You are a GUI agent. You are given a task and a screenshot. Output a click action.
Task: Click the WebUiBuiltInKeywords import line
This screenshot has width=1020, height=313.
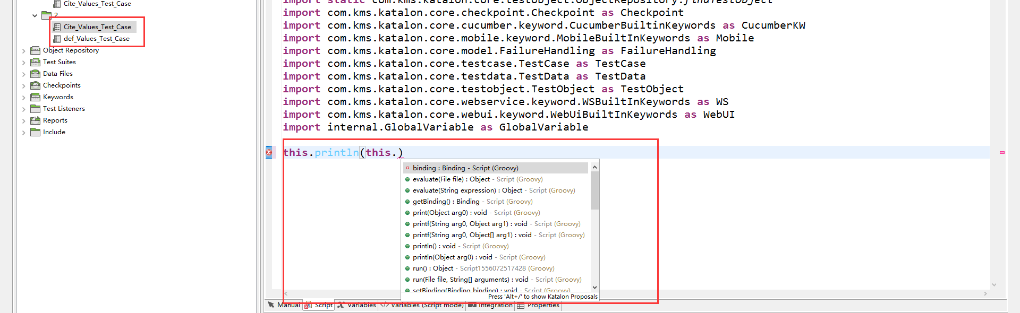[508, 115]
